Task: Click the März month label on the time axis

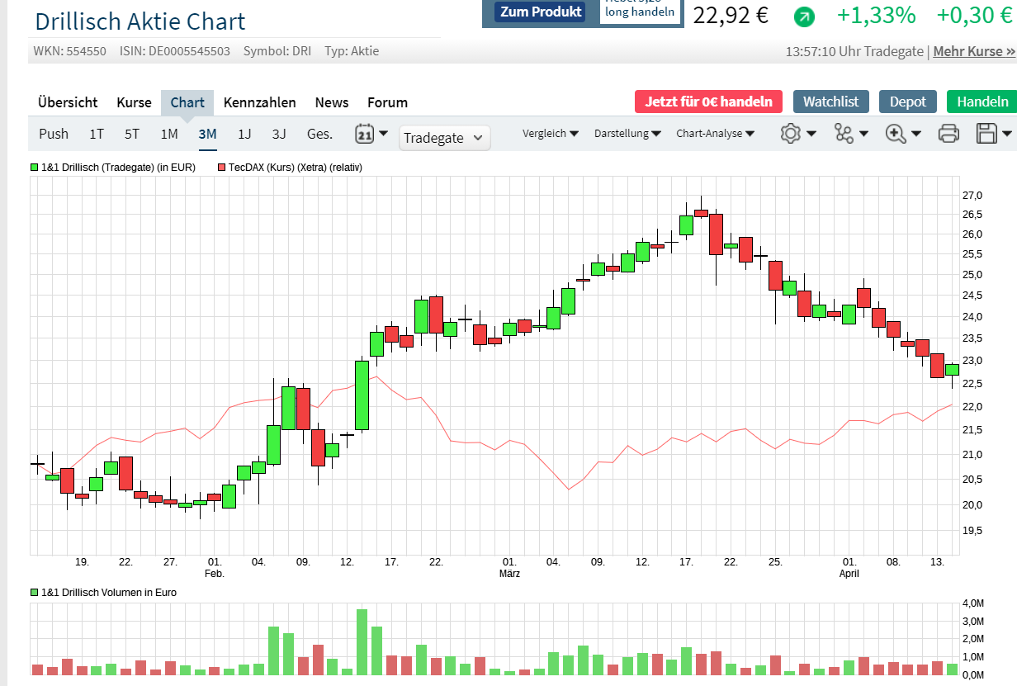Action: (x=509, y=573)
